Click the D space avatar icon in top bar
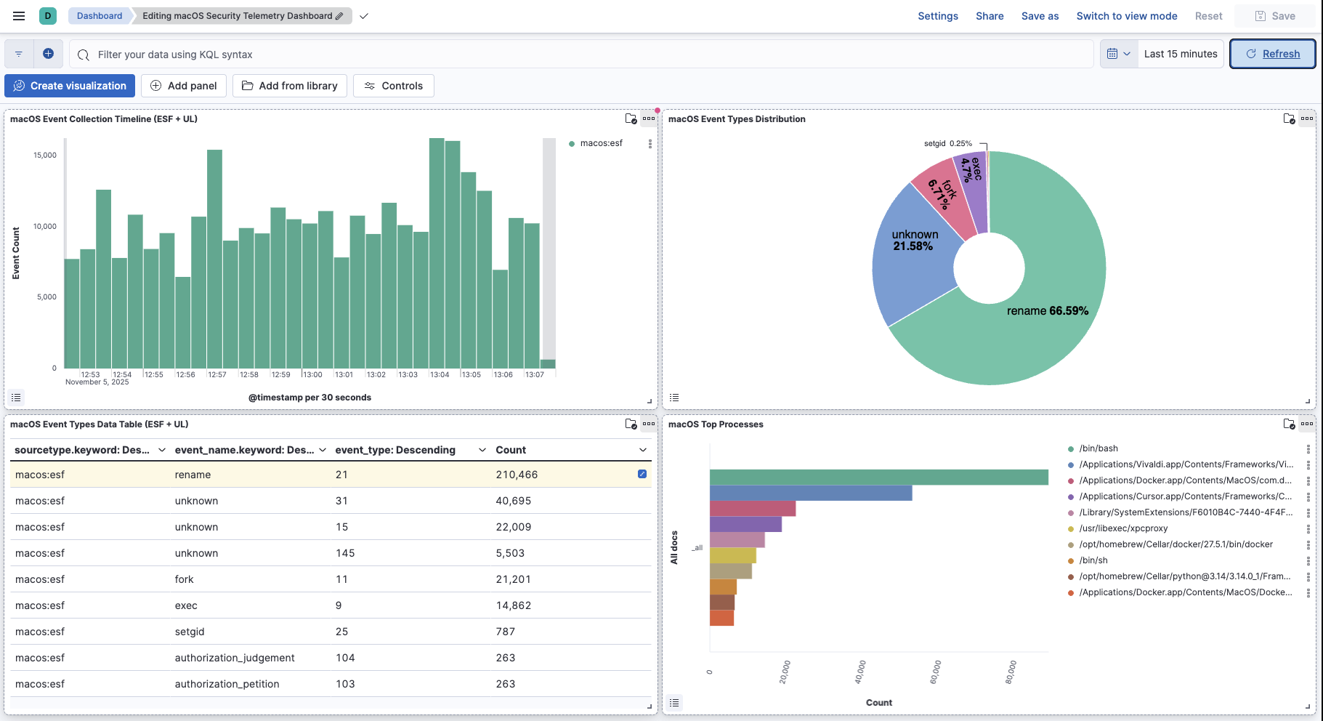The image size is (1323, 721). [x=48, y=15]
